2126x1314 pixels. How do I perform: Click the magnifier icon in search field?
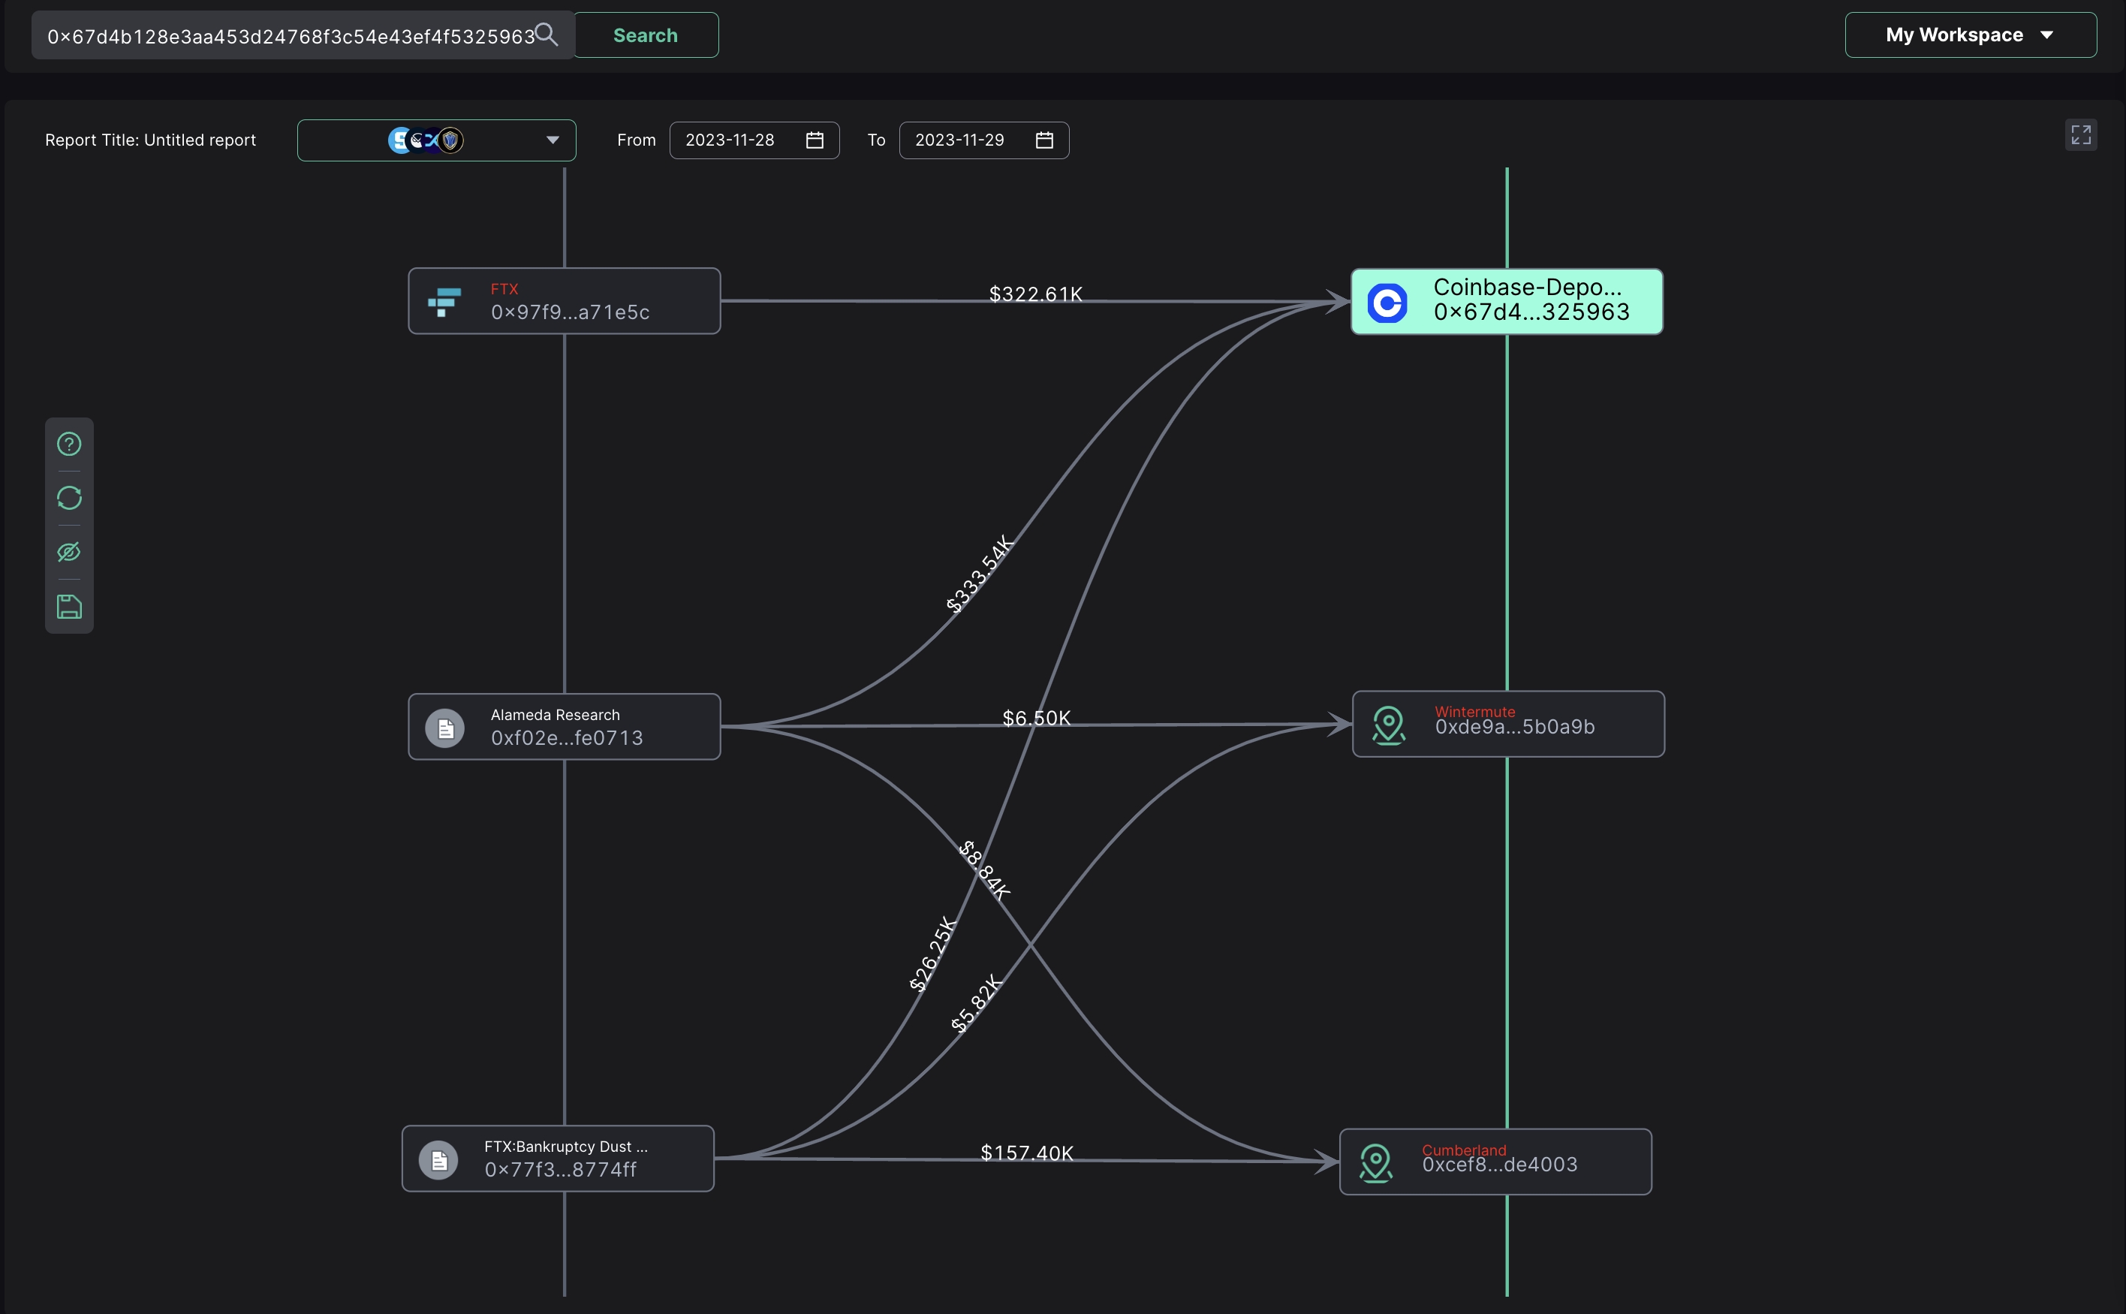click(x=546, y=35)
